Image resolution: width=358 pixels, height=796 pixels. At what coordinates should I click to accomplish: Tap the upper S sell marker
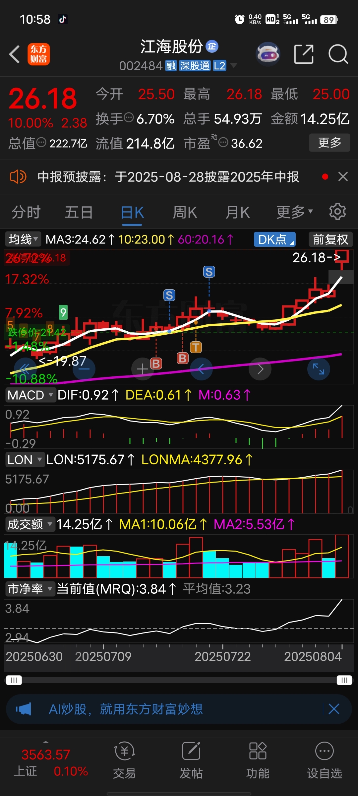209,272
